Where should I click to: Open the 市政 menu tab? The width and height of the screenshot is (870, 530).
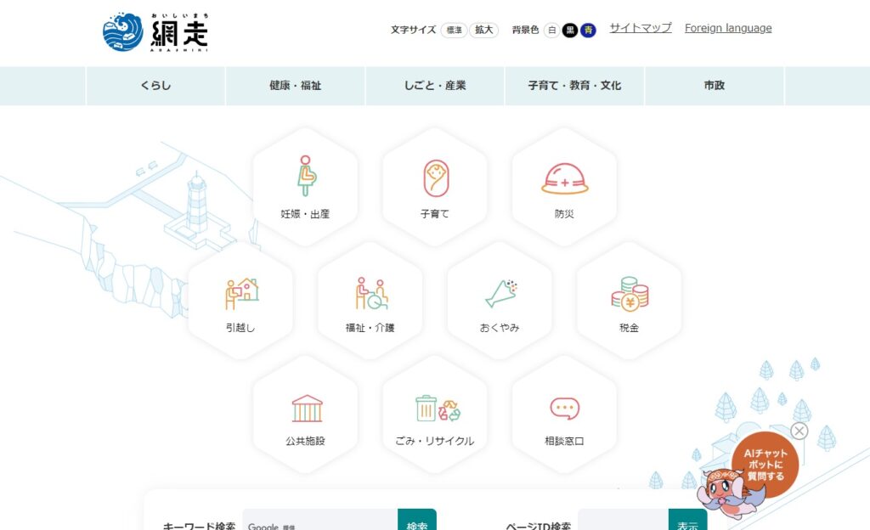[x=714, y=86]
